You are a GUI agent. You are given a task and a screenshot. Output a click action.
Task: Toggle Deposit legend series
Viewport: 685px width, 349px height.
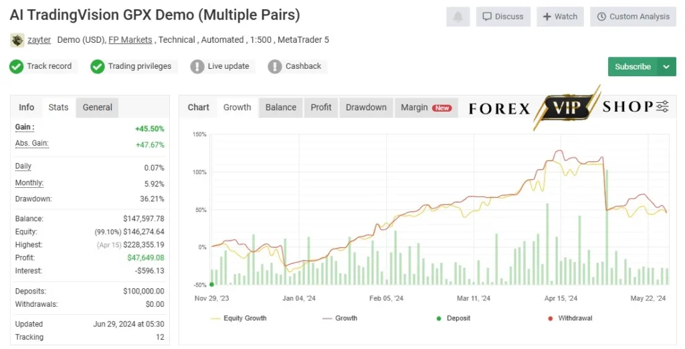pos(453,318)
